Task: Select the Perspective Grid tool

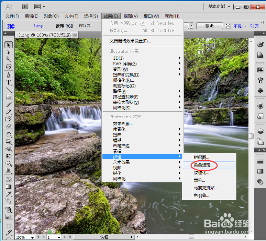Action: coord(9,171)
